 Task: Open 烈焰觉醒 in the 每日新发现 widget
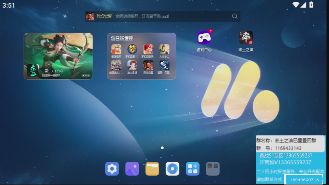coord(148,65)
